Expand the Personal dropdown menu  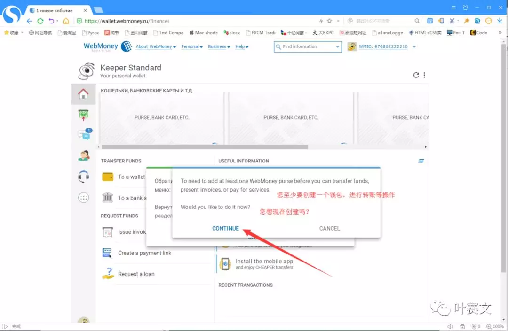point(191,47)
